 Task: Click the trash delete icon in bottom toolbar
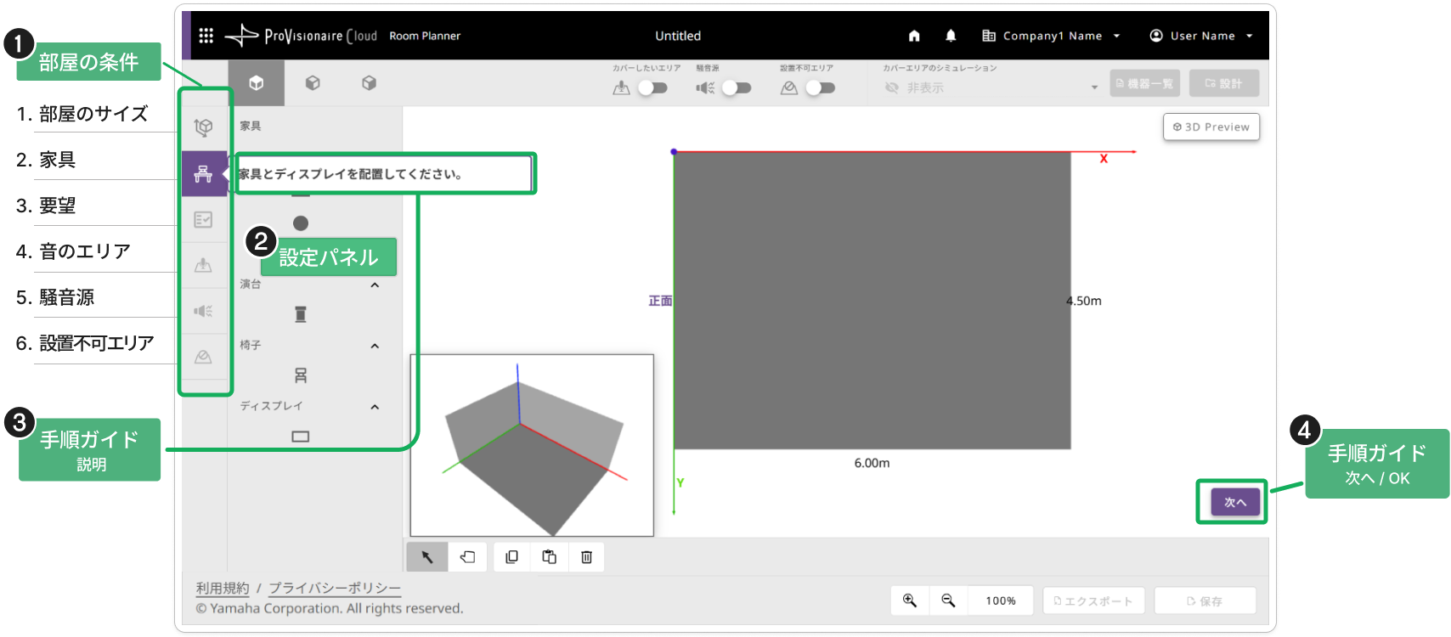click(586, 557)
